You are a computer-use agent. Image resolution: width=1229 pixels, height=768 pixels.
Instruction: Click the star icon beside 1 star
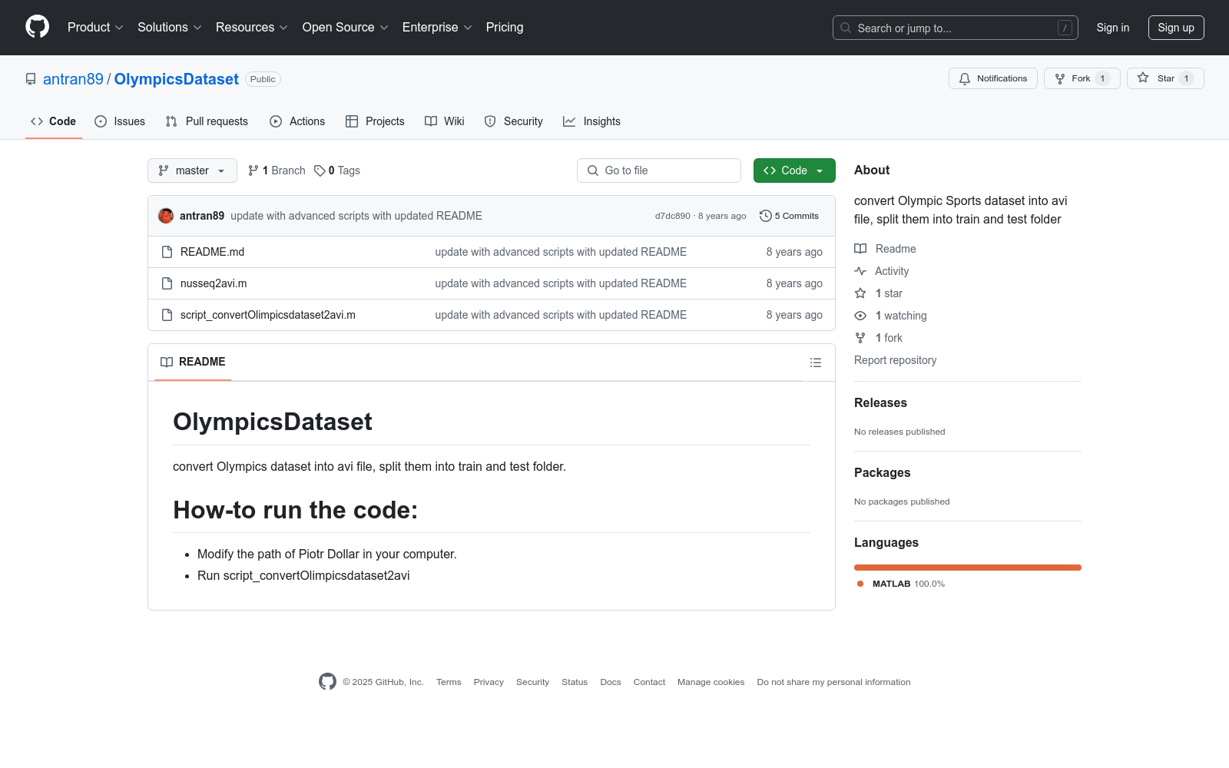coord(860,293)
